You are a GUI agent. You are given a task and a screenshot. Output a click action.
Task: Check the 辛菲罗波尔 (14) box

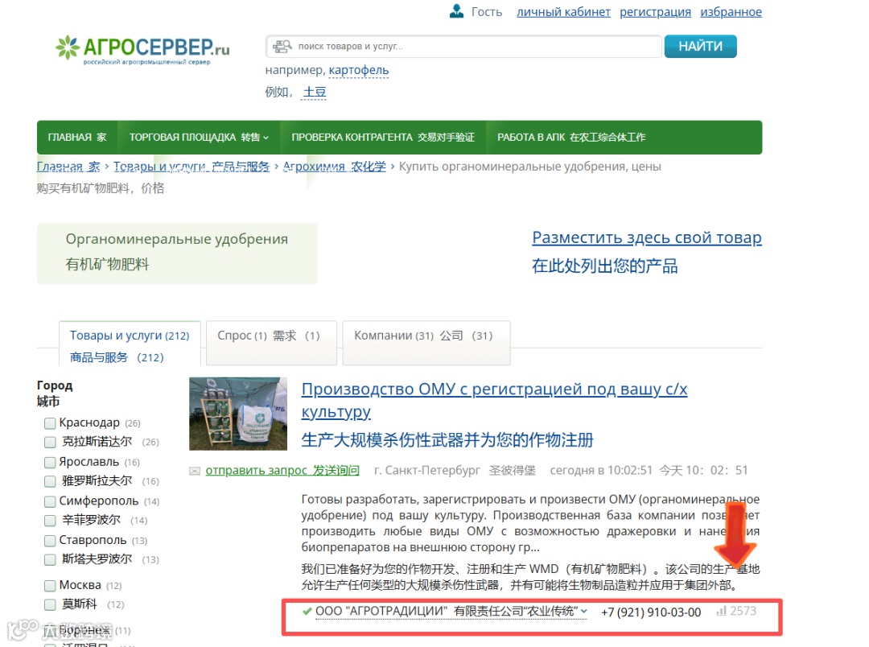click(x=50, y=521)
